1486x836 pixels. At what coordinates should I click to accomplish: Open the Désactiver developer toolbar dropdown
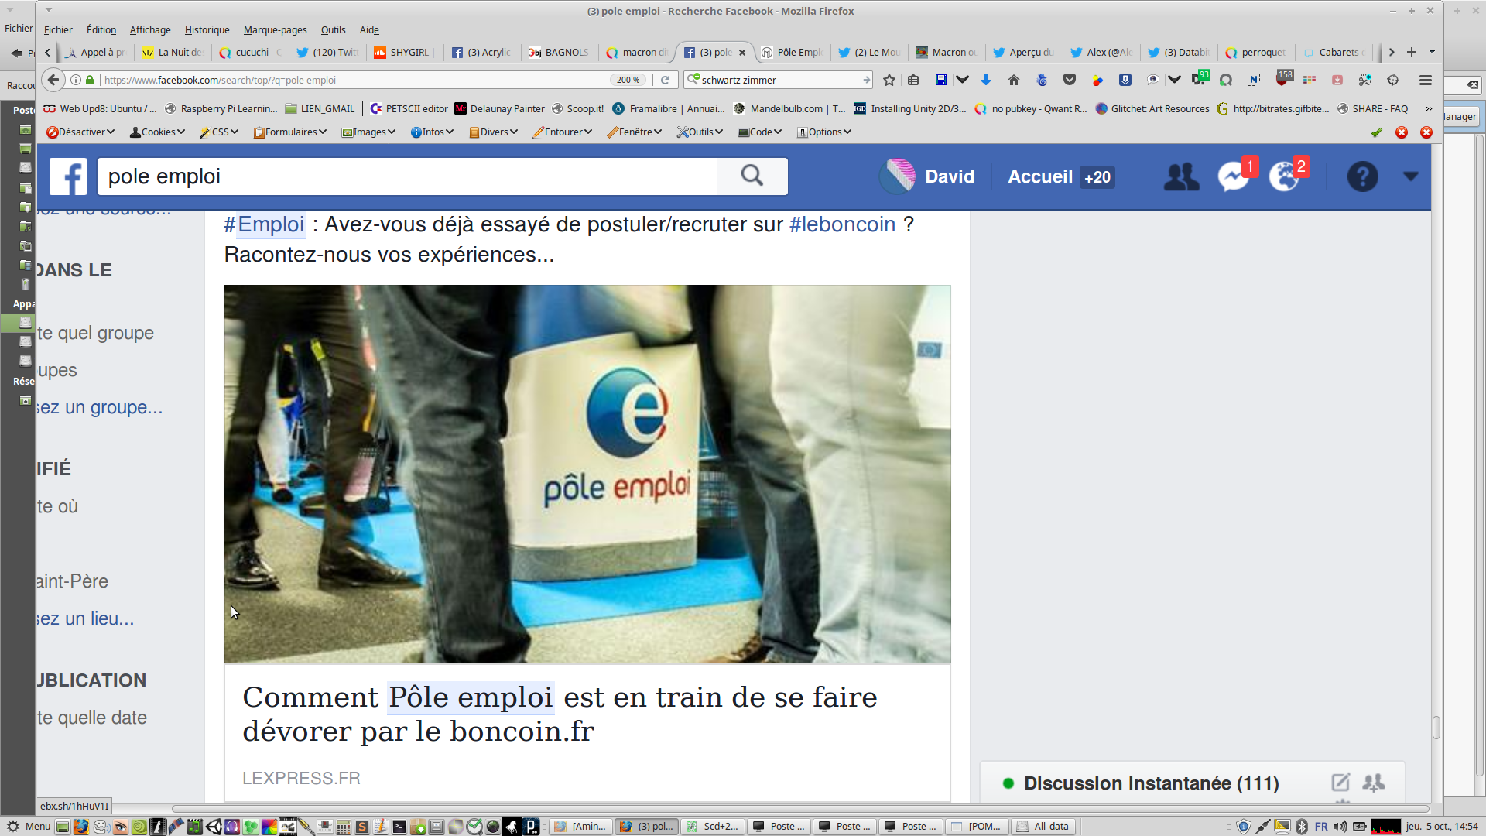point(80,132)
